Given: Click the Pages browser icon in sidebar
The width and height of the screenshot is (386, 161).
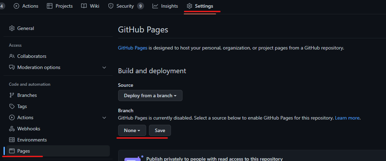Looking at the screenshot, I should [12, 151].
